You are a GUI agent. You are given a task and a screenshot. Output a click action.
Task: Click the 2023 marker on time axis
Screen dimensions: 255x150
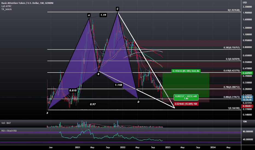coord(168,147)
